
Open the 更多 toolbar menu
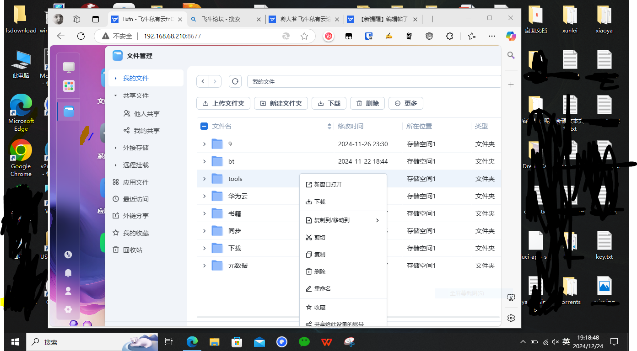click(406, 103)
